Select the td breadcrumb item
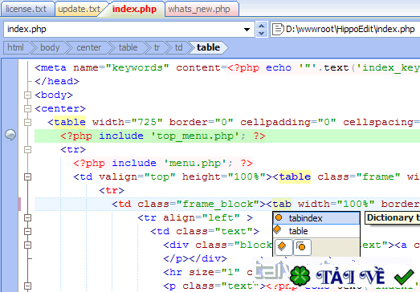Image resolution: width=420 pixels, height=292 pixels. click(178, 47)
